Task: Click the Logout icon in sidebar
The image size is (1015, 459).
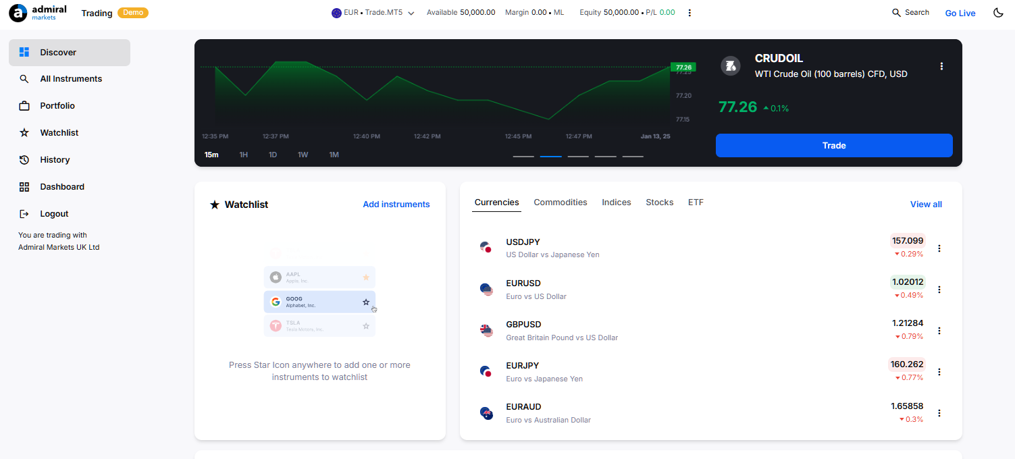Action: pyautogui.click(x=24, y=213)
